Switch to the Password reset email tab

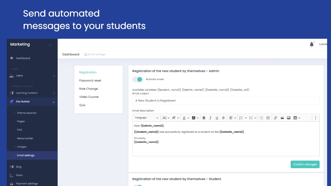pyautogui.click(x=90, y=81)
